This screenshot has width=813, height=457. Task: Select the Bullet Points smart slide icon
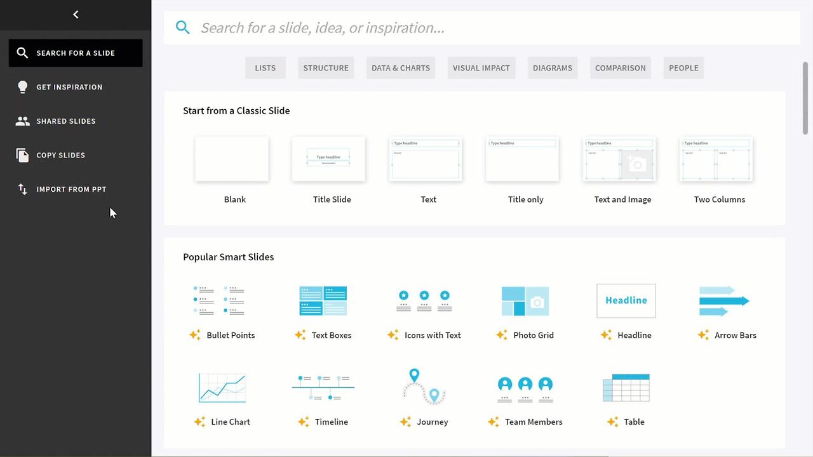coord(219,300)
